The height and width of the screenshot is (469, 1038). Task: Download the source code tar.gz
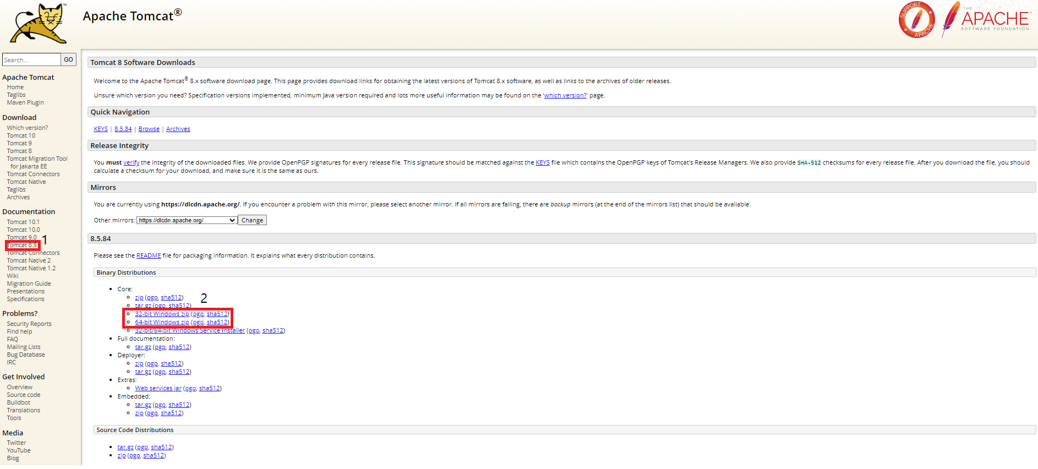click(x=125, y=447)
